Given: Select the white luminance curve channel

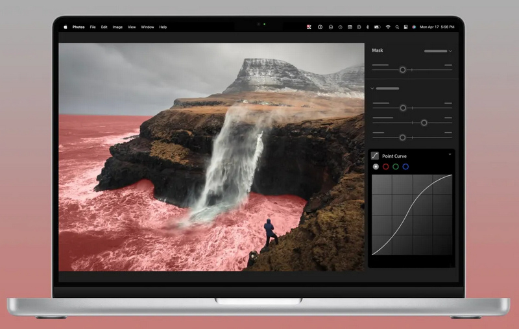Looking at the screenshot, I should (376, 167).
